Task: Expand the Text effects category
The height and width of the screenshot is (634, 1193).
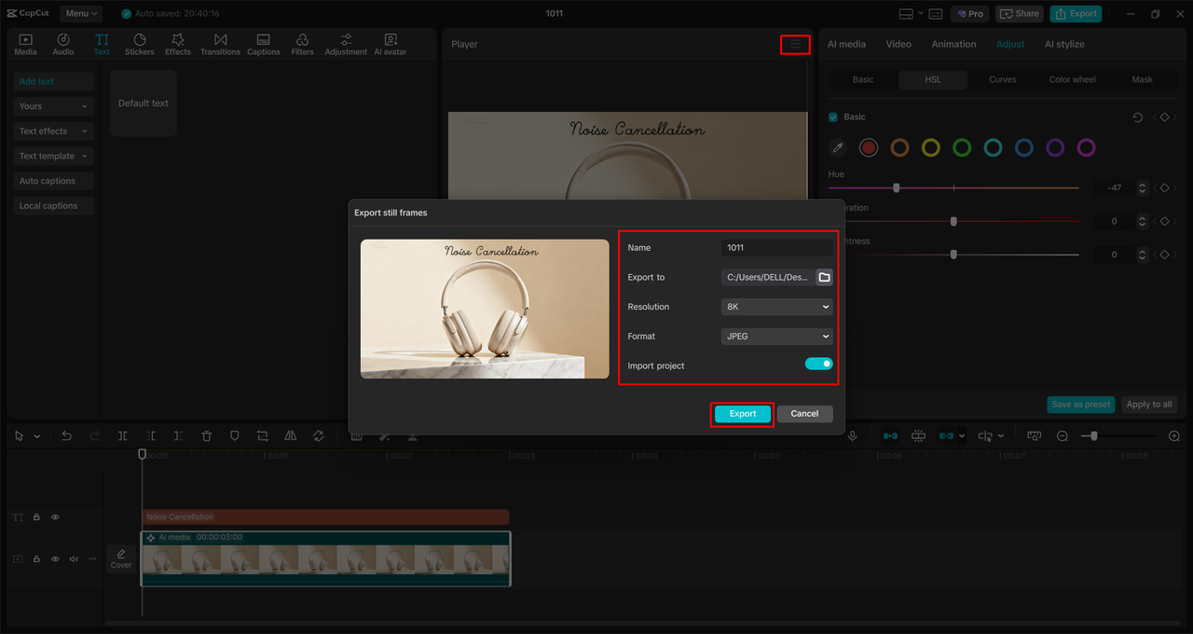Action: pyautogui.click(x=53, y=131)
